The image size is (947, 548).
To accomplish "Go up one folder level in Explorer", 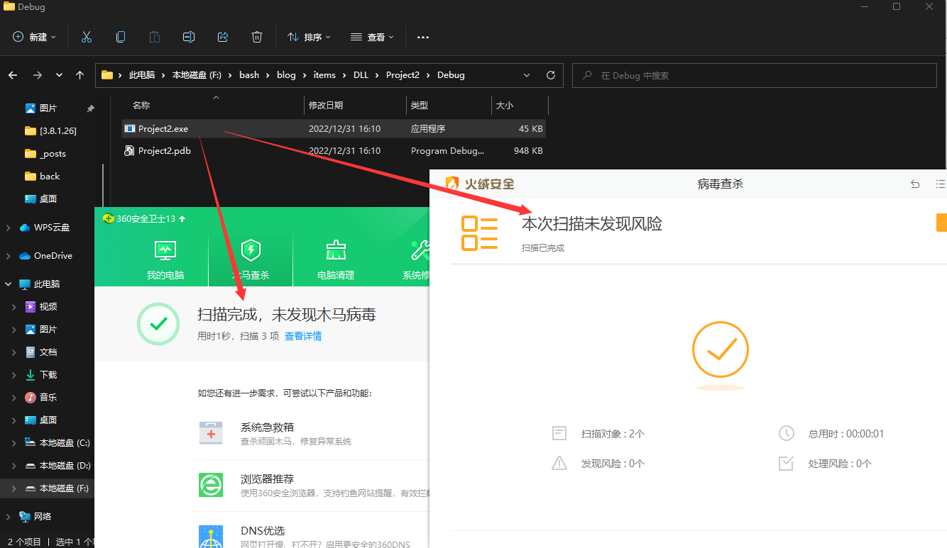I will 80,75.
